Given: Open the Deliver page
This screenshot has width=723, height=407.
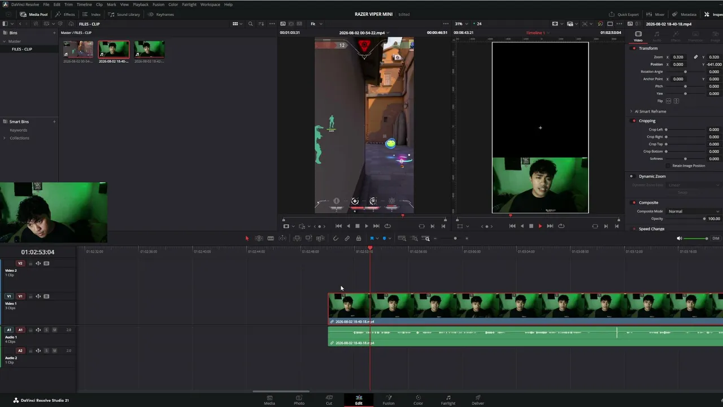Looking at the screenshot, I should pos(478,400).
